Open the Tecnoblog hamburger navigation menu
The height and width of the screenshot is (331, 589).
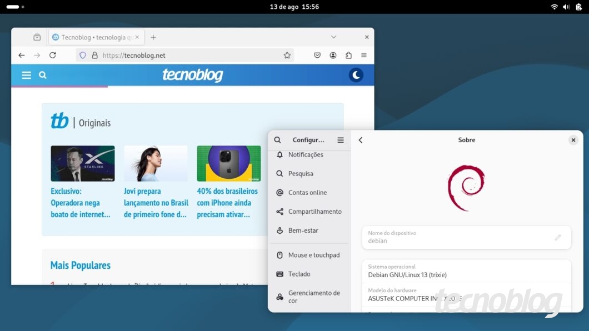tap(26, 75)
